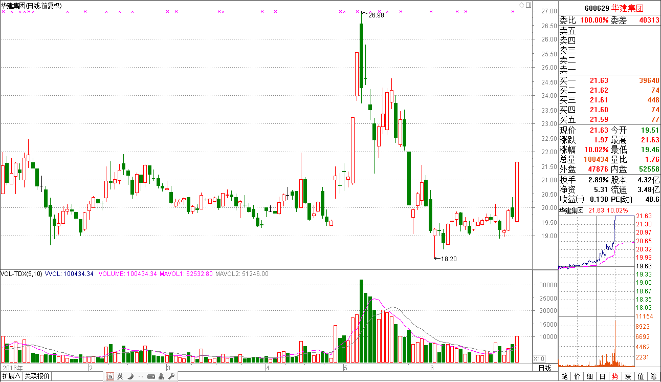The image size is (661, 382).
Task: Click the Wubi '五' input method icon
Action: pos(110,376)
